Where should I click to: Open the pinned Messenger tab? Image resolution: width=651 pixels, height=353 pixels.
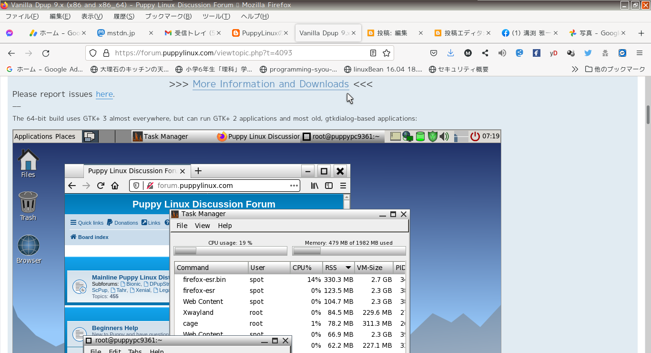click(10, 33)
